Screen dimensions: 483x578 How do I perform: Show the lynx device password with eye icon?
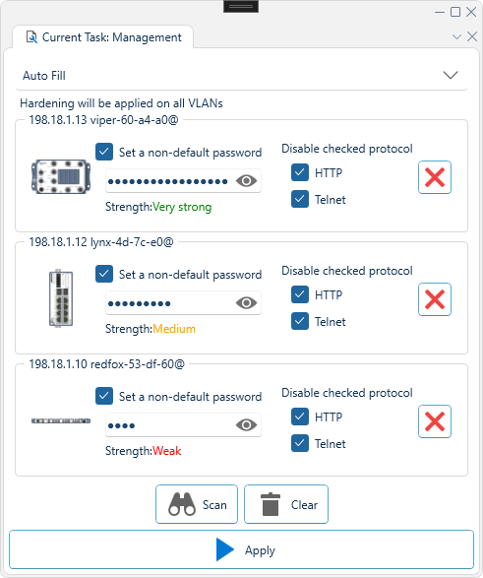246,303
